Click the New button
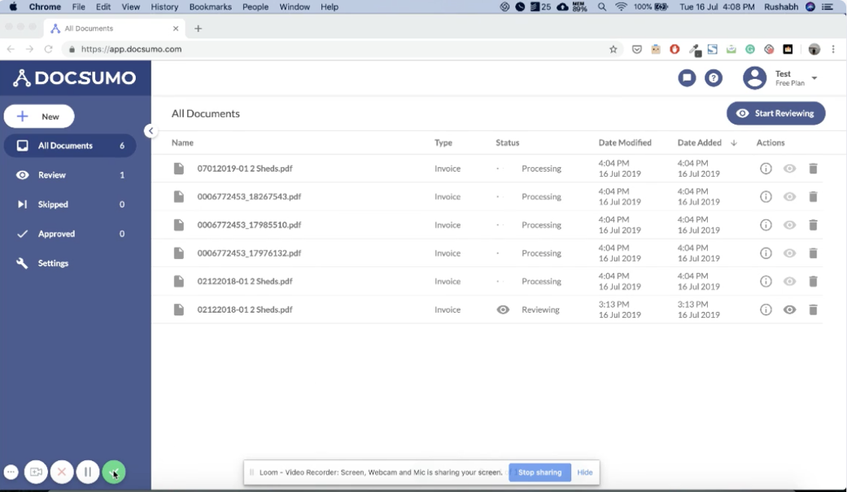Viewport: 847px width, 492px height. 39,116
